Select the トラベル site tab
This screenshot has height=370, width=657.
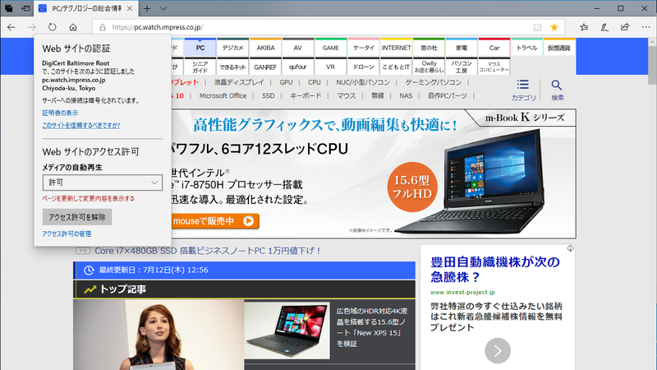point(526,48)
